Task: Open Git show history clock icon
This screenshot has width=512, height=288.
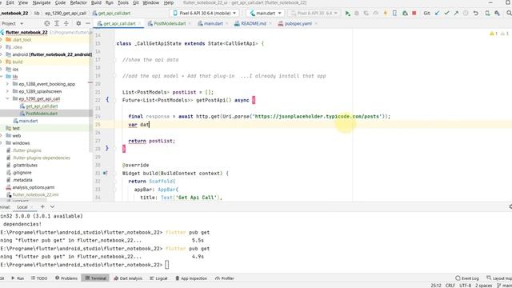Action: click(x=466, y=14)
